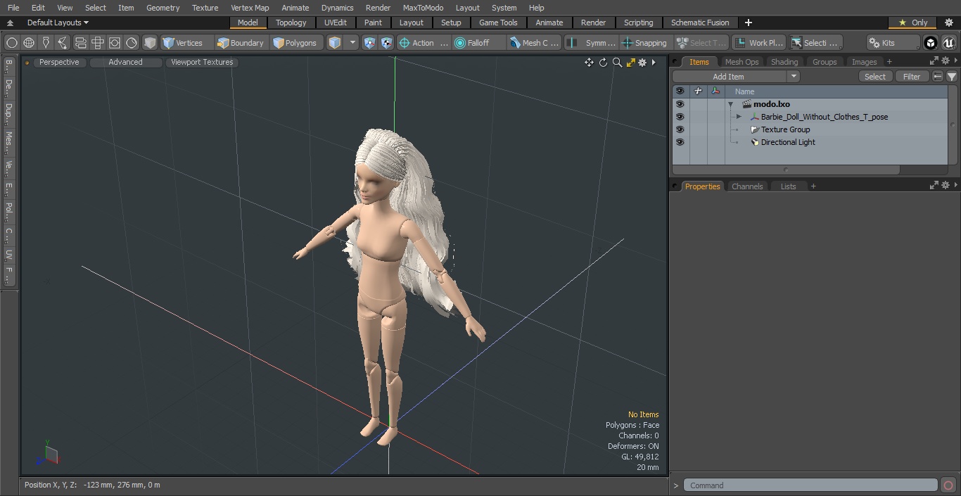Viewport: 961px width, 496px height.
Task: Toggle the Only star button
Action: click(913, 23)
